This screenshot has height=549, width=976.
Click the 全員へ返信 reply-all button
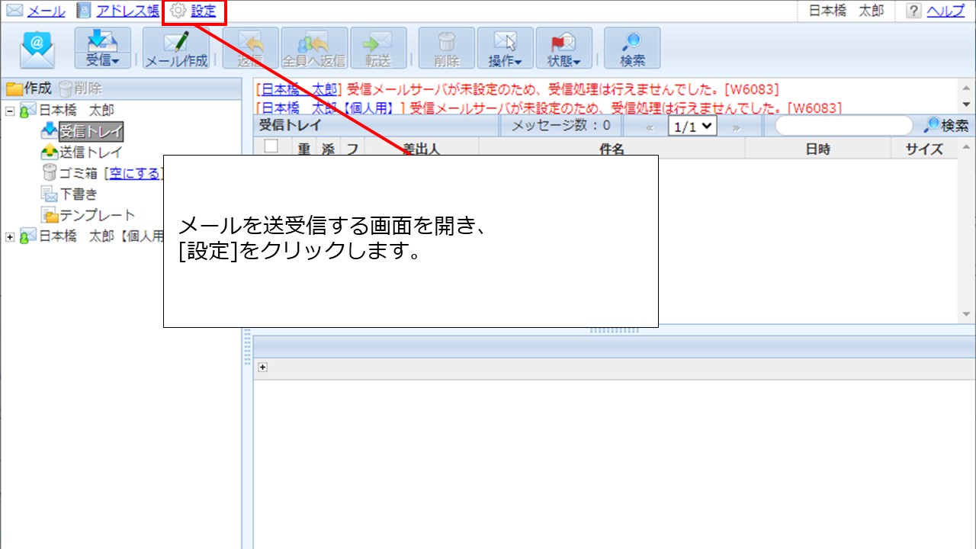[x=314, y=49]
